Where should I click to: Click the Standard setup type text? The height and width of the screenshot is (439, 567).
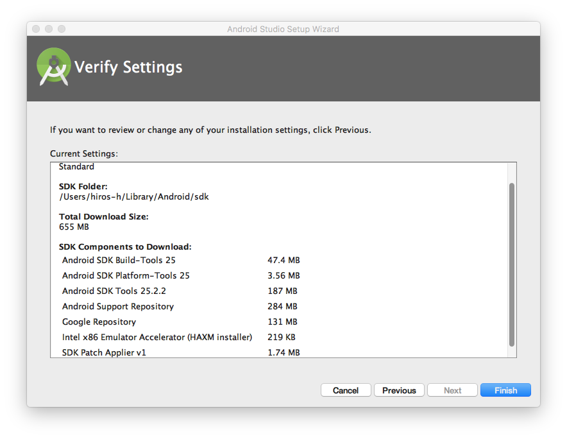coord(76,166)
